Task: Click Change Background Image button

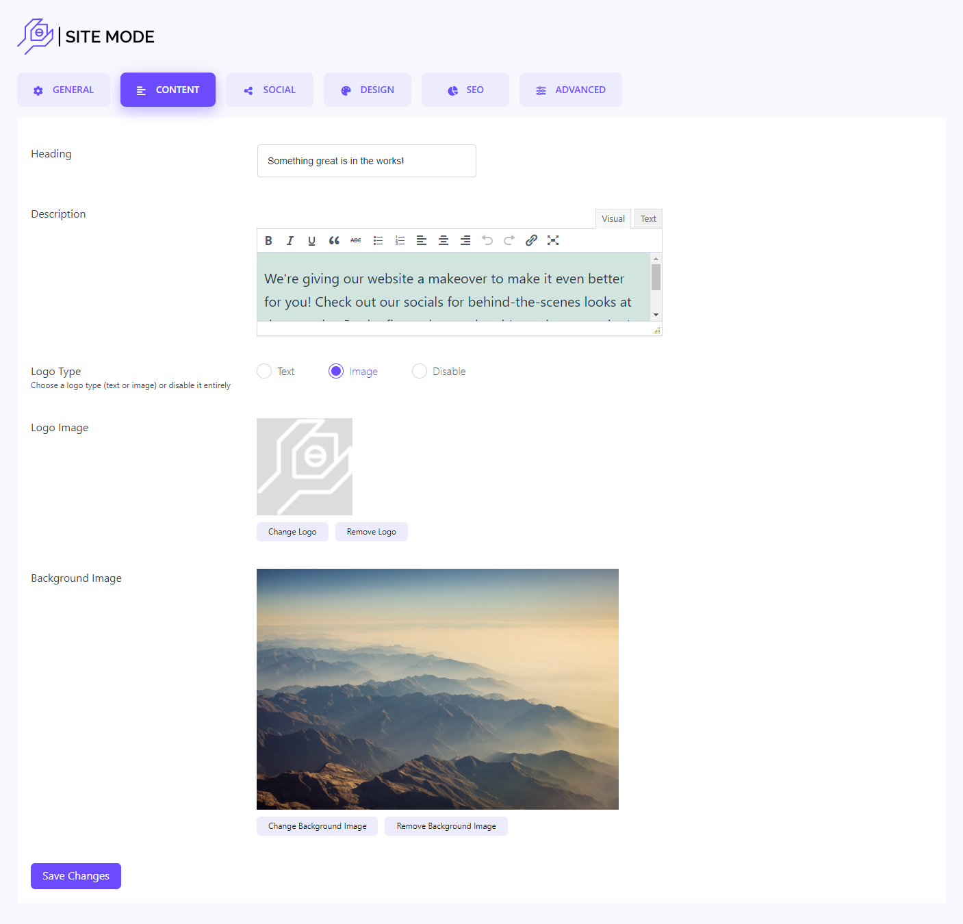Action: 318,826
